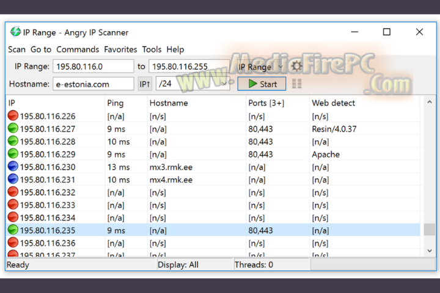Select IP address 195.80.116.229
The height and width of the screenshot is (293, 440).
coord(48,154)
